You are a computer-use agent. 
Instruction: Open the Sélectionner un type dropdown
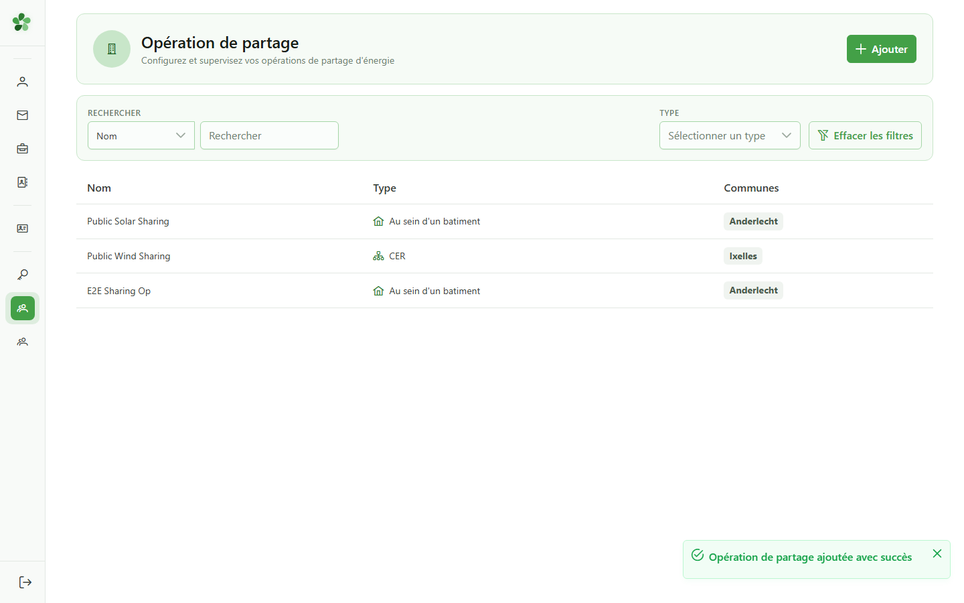pos(730,135)
